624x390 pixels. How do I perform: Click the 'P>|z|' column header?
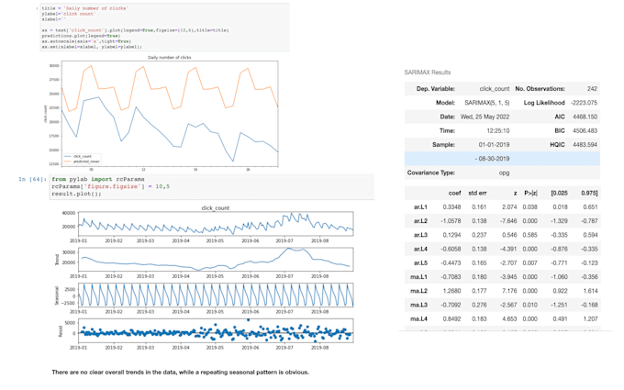(530, 193)
